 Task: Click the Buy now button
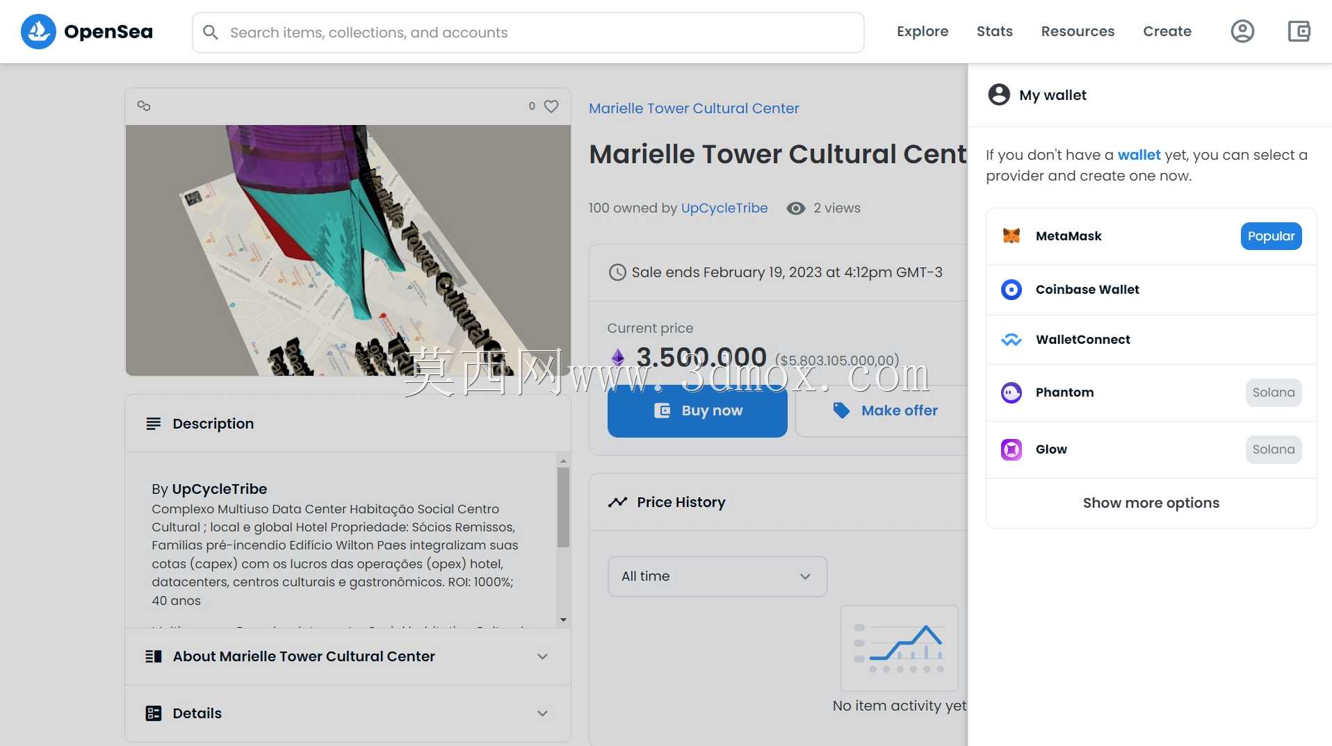pos(697,411)
